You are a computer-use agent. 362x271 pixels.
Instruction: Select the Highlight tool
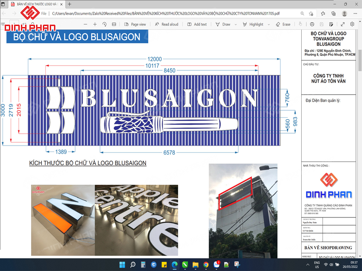pyautogui.click(x=253, y=24)
